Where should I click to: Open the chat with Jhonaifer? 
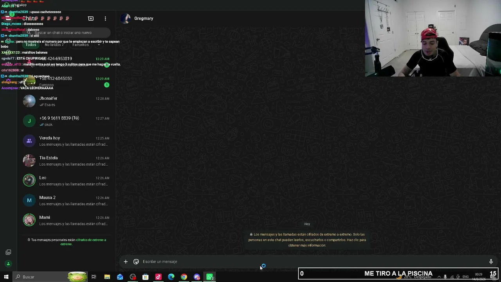(66, 101)
